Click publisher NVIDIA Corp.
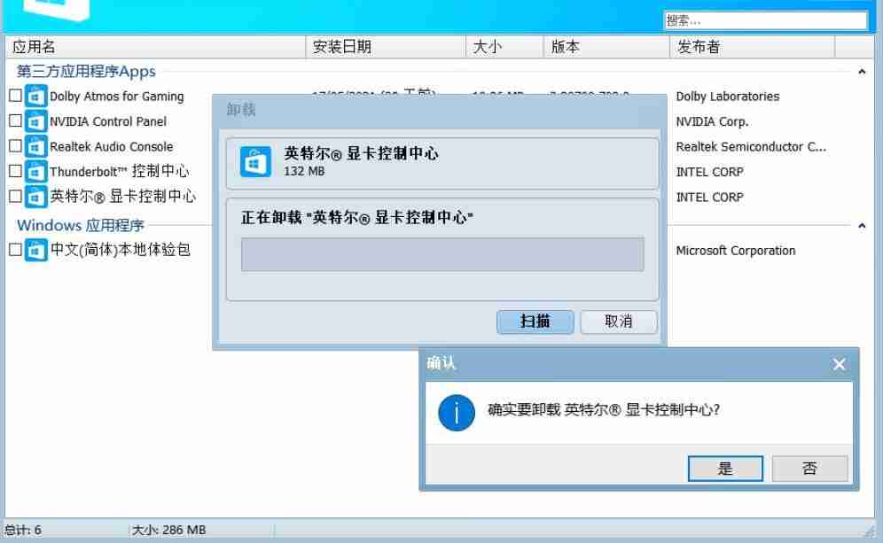The width and height of the screenshot is (883, 543). (x=712, y=121)
